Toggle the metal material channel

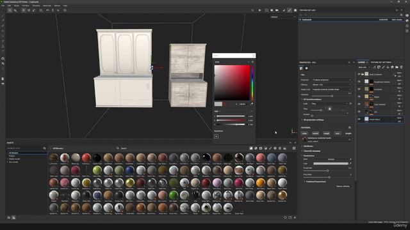[x=315, y=134]
